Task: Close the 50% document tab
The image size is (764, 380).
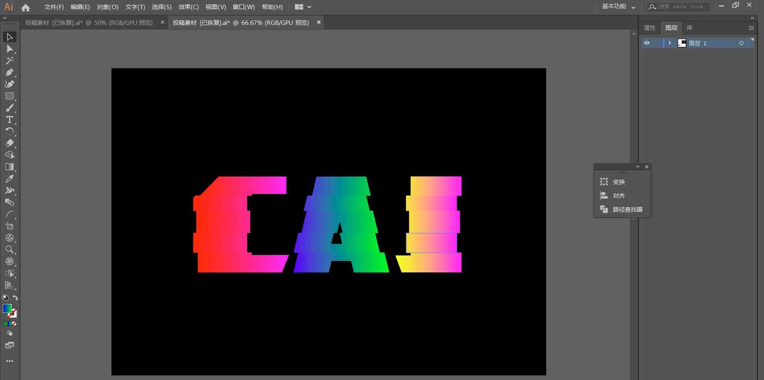Action: [x=162, y=22]
